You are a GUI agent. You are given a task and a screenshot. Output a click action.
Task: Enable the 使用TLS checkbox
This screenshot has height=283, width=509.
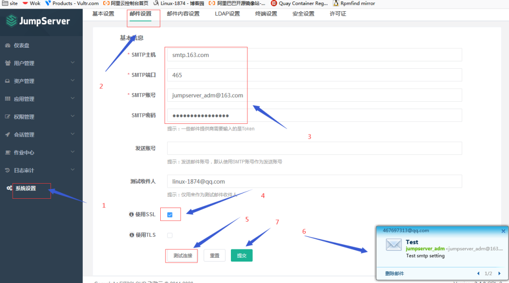(x=170, y=235)
